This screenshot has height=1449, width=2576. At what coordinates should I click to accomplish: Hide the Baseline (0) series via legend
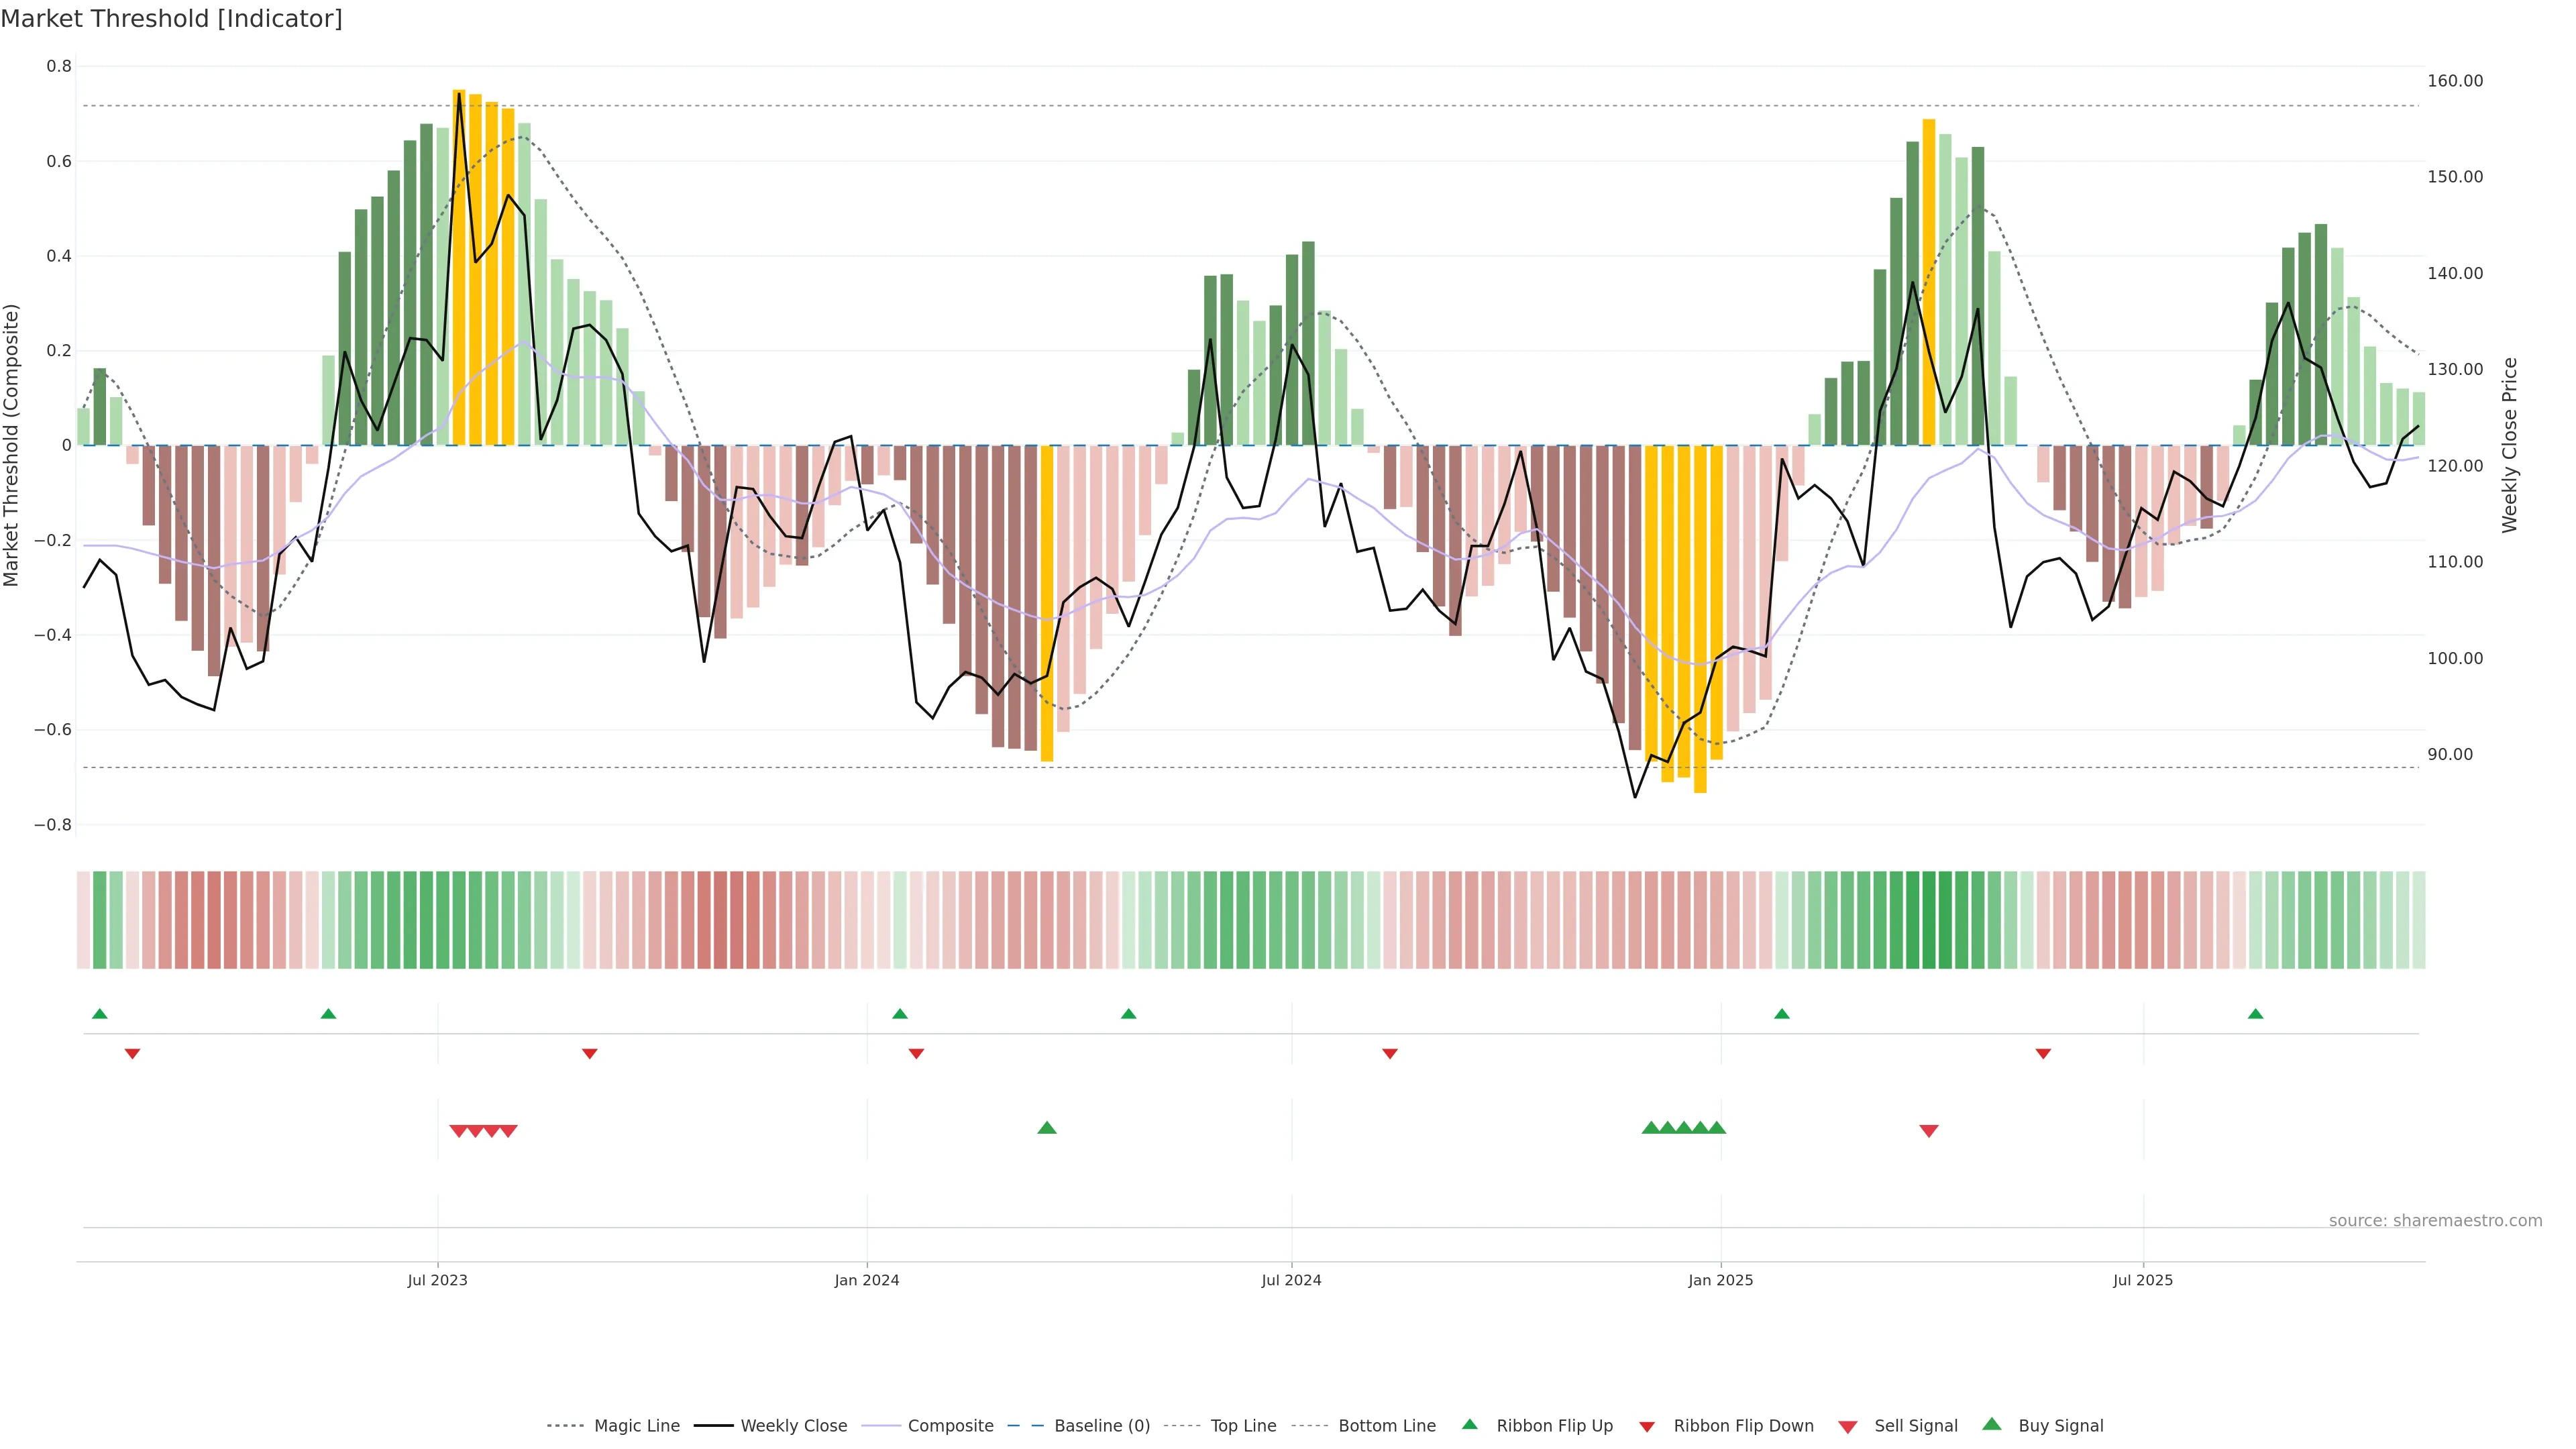coord(1102,1426)
